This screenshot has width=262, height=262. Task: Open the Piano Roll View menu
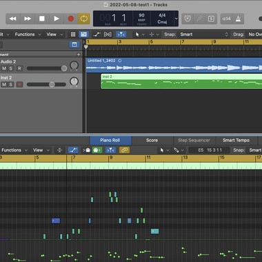[x=41, y=150]
